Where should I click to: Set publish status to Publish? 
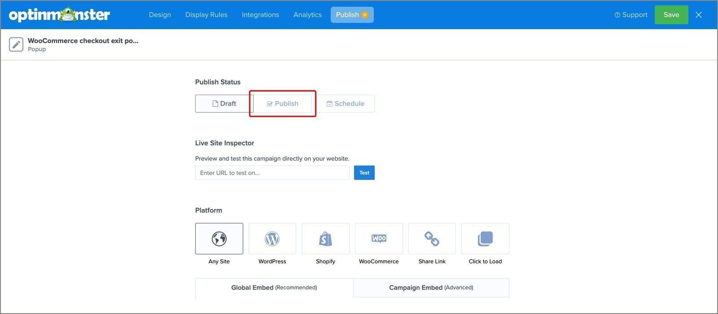pyautogui.click(x=283, y=104)
